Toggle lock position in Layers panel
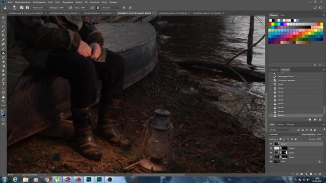Image resolution: width=326 pixels, height=183 pixels. point(288,139)
